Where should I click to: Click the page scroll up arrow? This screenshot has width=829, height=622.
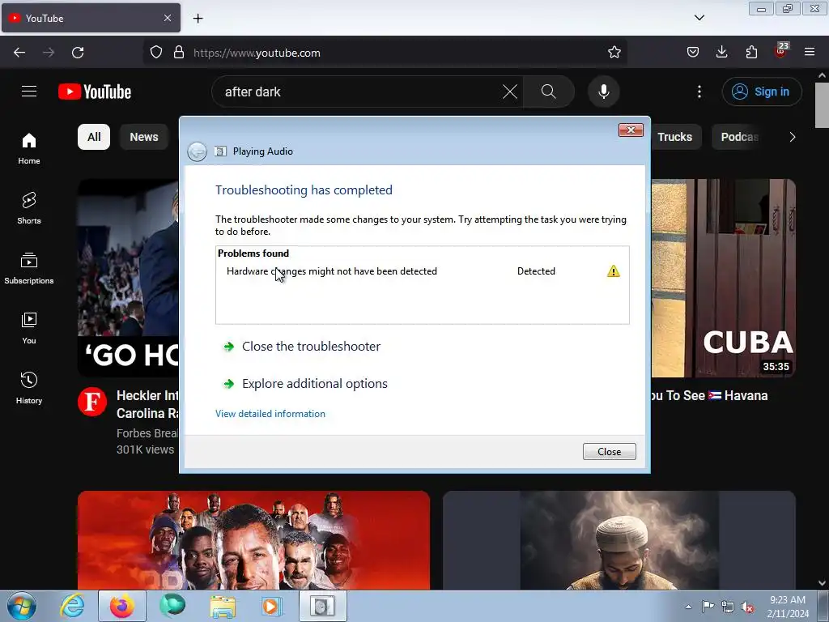(823, 76)
